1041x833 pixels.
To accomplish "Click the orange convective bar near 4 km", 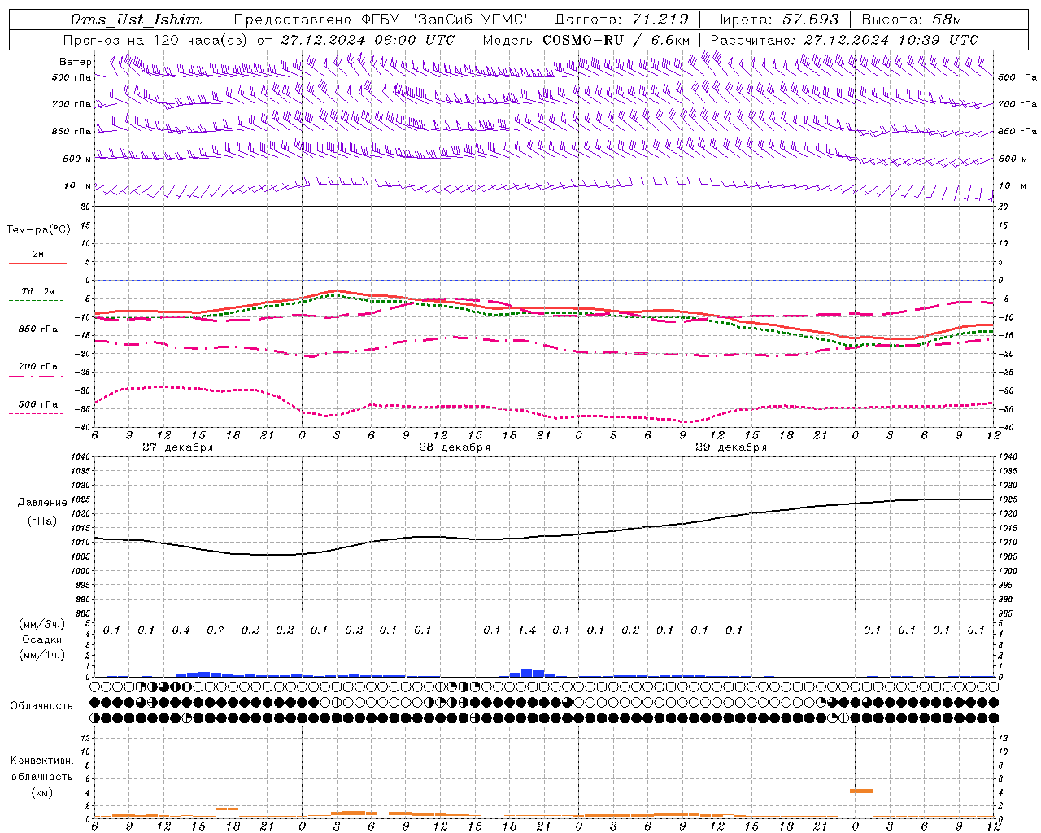I will (x=861, y=791).
